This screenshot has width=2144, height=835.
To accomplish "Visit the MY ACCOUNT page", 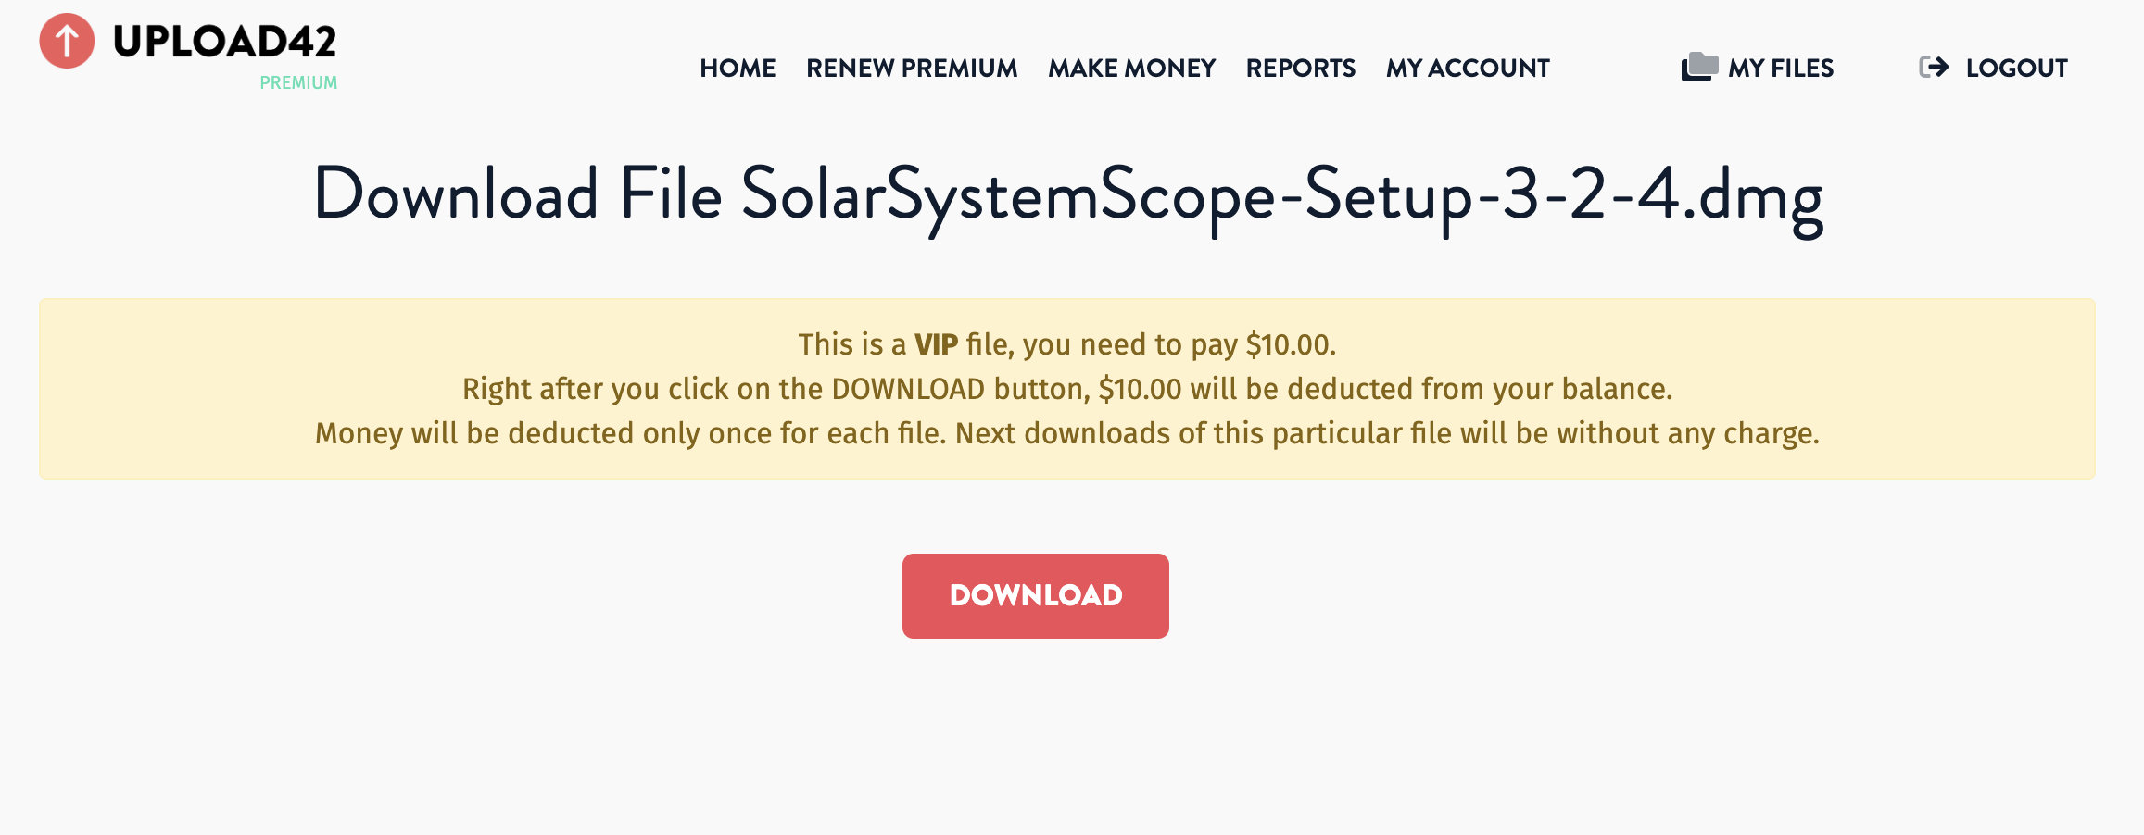I will click(1468, 69).
